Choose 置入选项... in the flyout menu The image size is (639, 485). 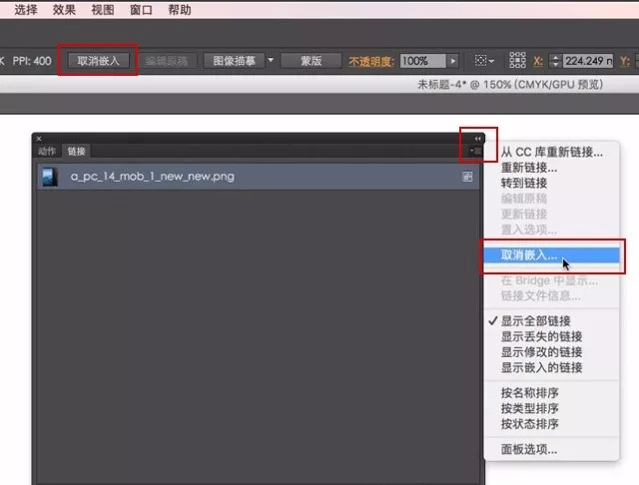pyautogui.click(x=551, y=230)
